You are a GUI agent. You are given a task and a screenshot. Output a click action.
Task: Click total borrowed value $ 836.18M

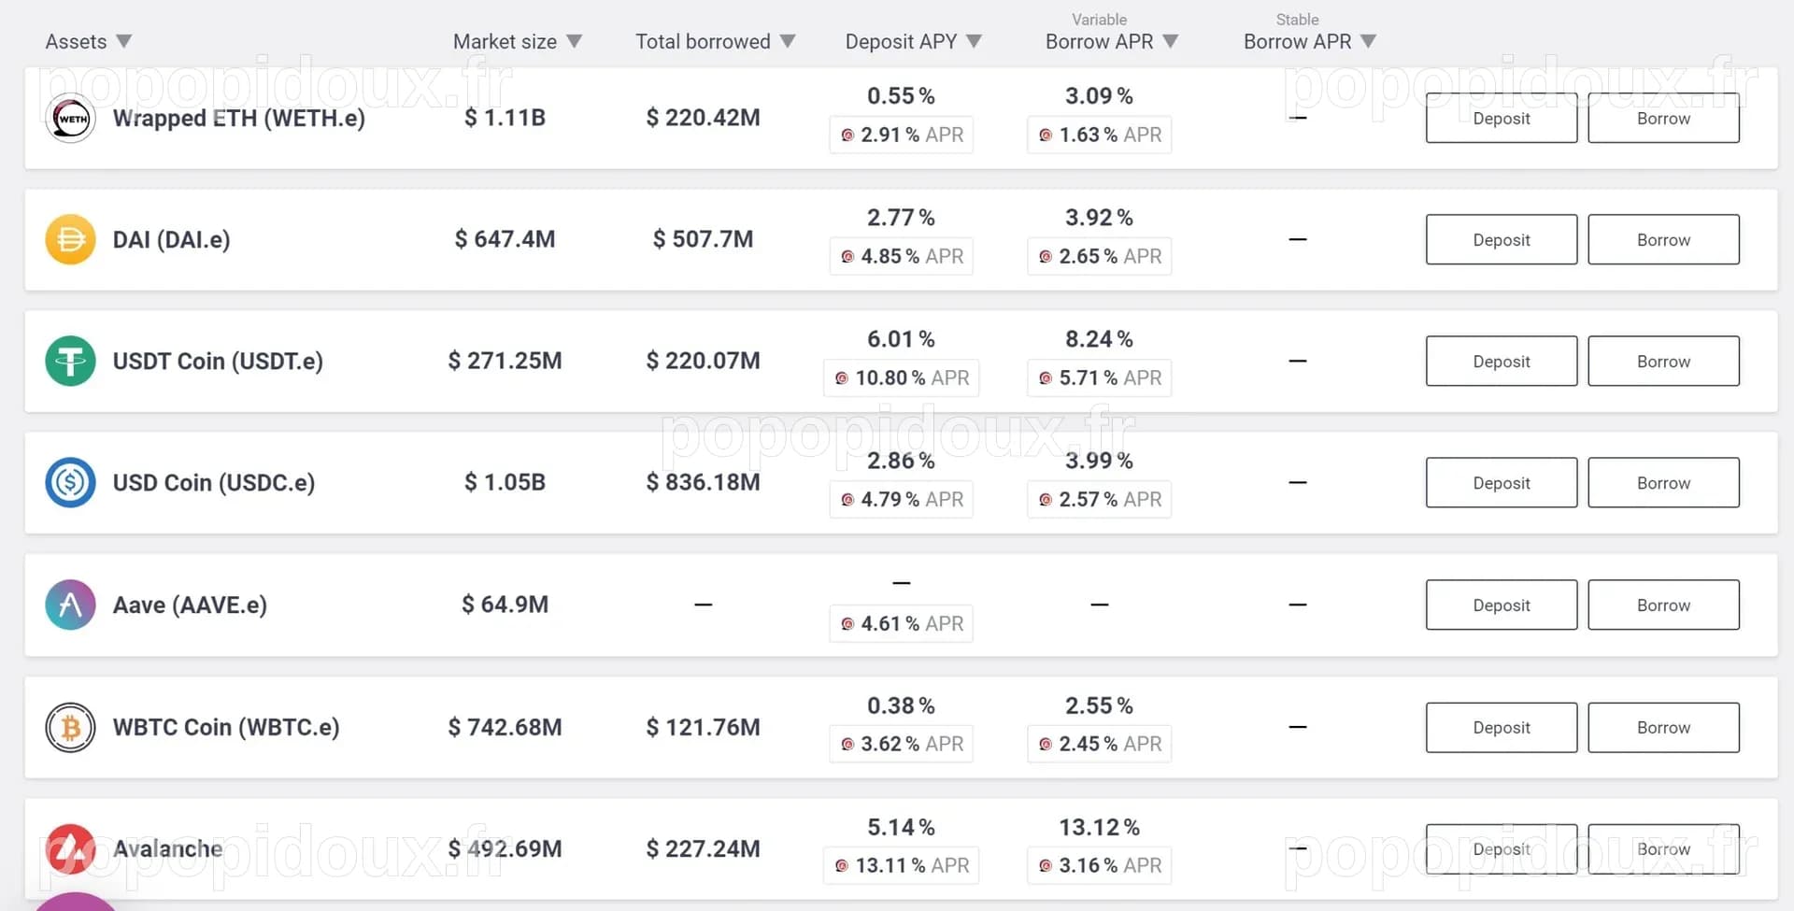pyautogui.click(x=703, y=482)
